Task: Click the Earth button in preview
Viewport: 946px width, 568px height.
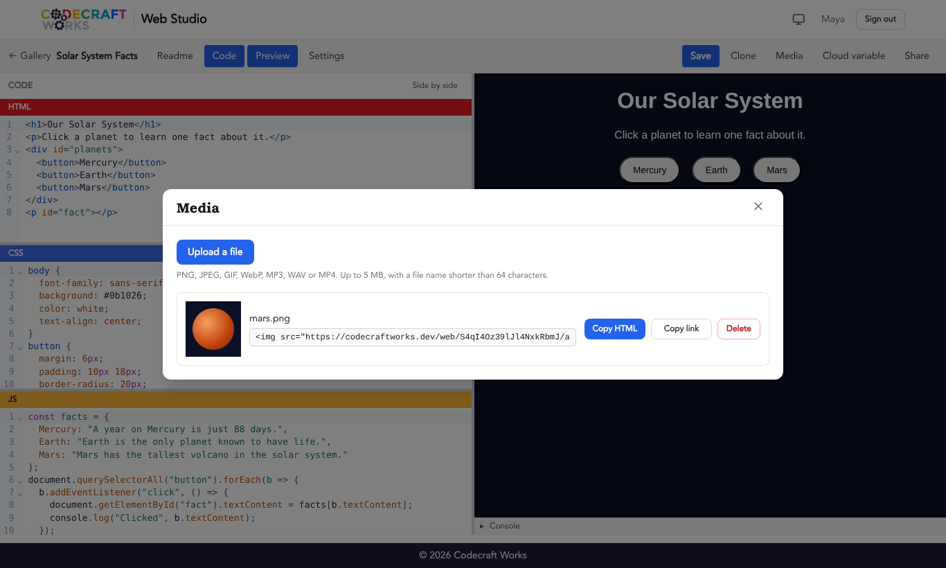Action: pos(717,170)
